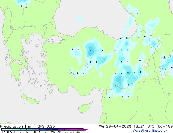173x133 pixels.
Task: Click the forecast date We 29-04-2026 text
Action: pyautogui.click(x=115, y=126)
